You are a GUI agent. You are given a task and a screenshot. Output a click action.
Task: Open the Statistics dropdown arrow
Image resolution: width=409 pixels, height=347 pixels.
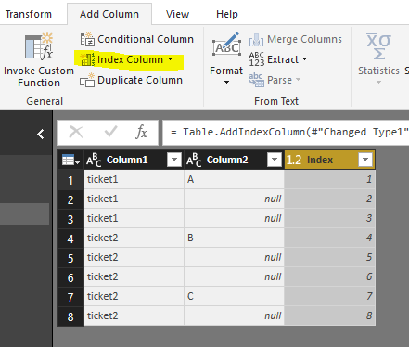pos(378,82)
